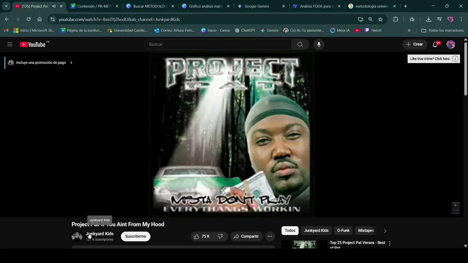Screen dimensions: 468x263
Task: Open Chrome three-dot menu
Action: 461,19
